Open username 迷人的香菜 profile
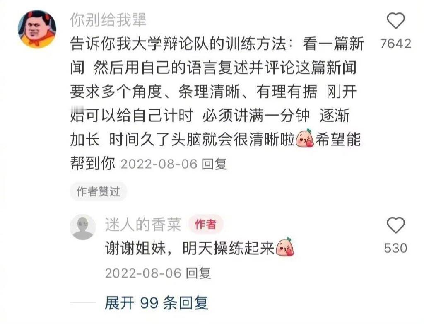Image resolution: width=424 pixels, height=324 pixels. [143, 225]
